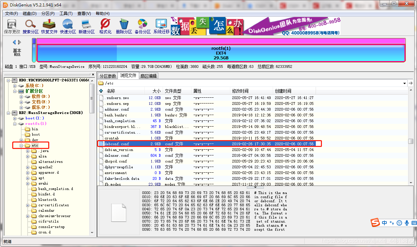This screenshot has height=247, width=417.
Task: Select the bluetooth folder in the tree
Action: tap(48, 199)
